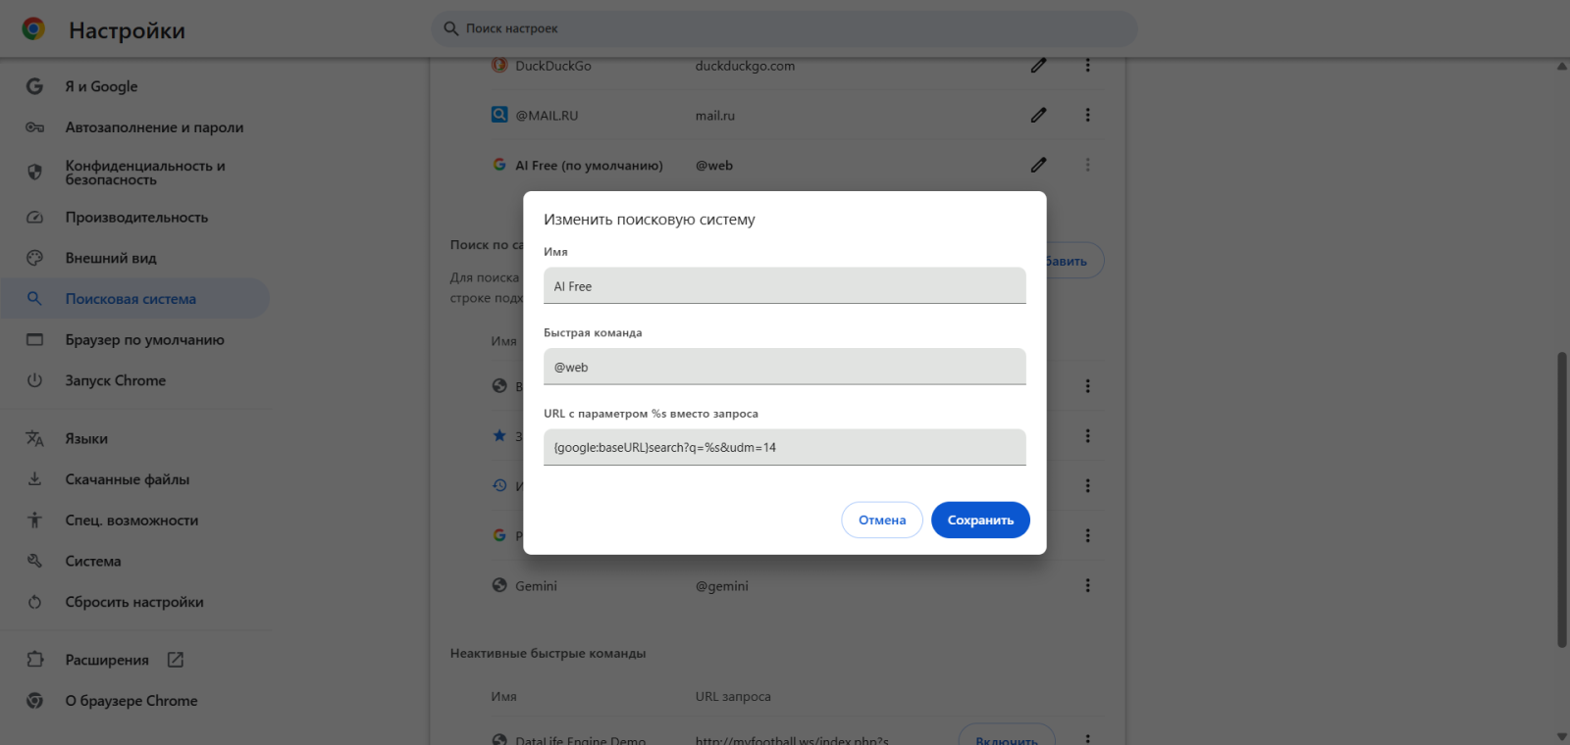Click the pencil edit icon for DuckDuckGo
The image size is (1570, 745).
click(1038, 66)
